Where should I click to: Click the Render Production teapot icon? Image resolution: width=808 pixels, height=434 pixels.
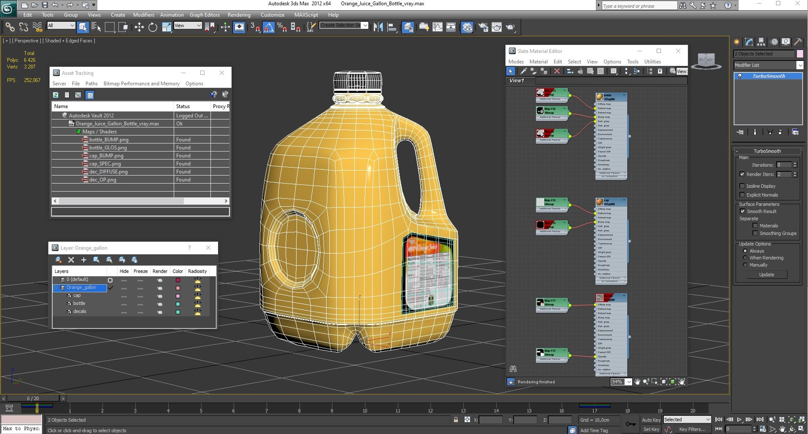510,27
